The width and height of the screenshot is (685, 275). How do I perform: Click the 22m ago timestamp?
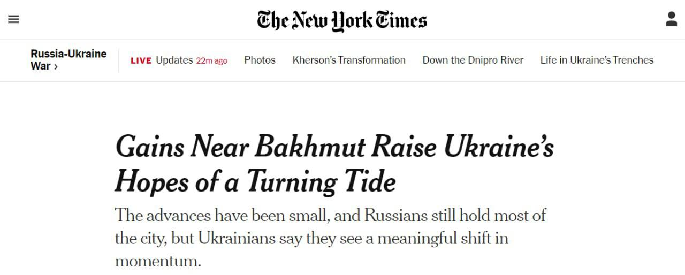pos(211,60)
